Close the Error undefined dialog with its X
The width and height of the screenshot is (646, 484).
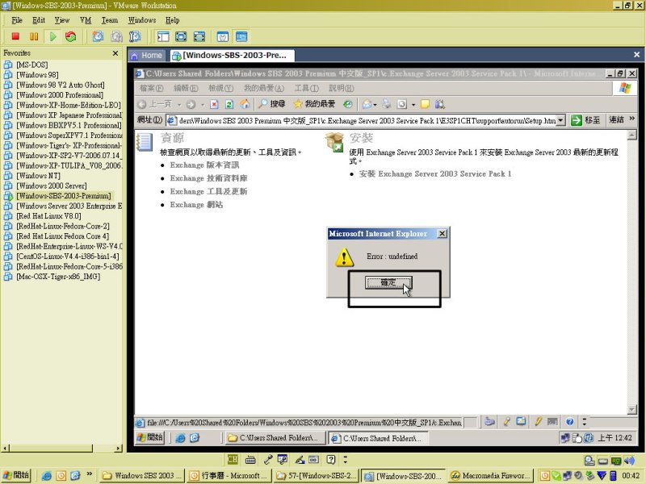442,234
